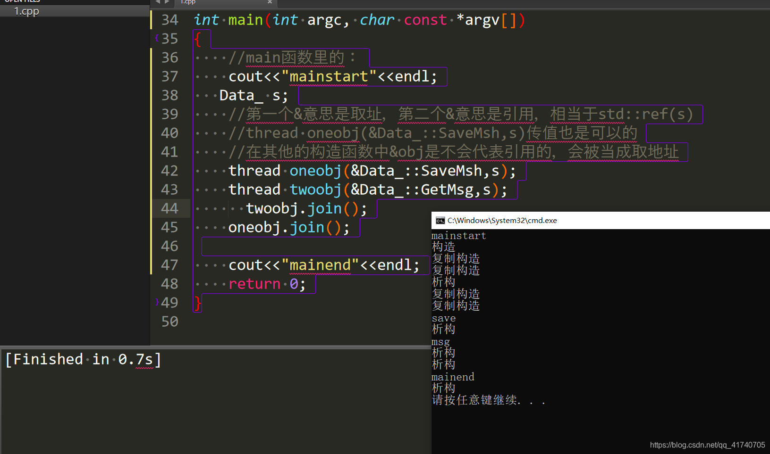
Task: Place cursor on 'Data_ s;' line
Action: point(254,95)
